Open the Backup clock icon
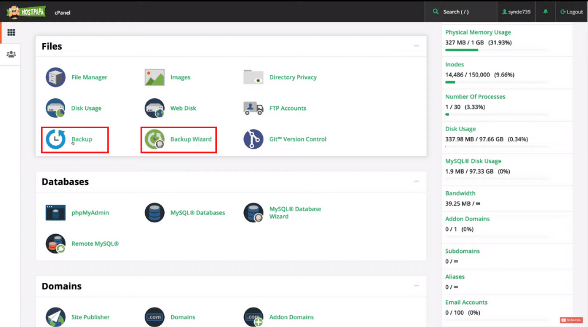The width and height of the screenshot is (588, 327). [55, 139]
